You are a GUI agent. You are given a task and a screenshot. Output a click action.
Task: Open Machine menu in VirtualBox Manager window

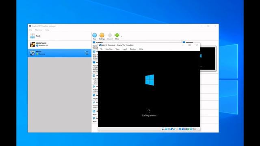[39, 30]
